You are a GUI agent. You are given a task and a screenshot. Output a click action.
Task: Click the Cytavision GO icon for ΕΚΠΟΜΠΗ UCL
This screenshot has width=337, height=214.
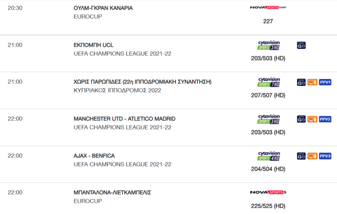[301, 45]
